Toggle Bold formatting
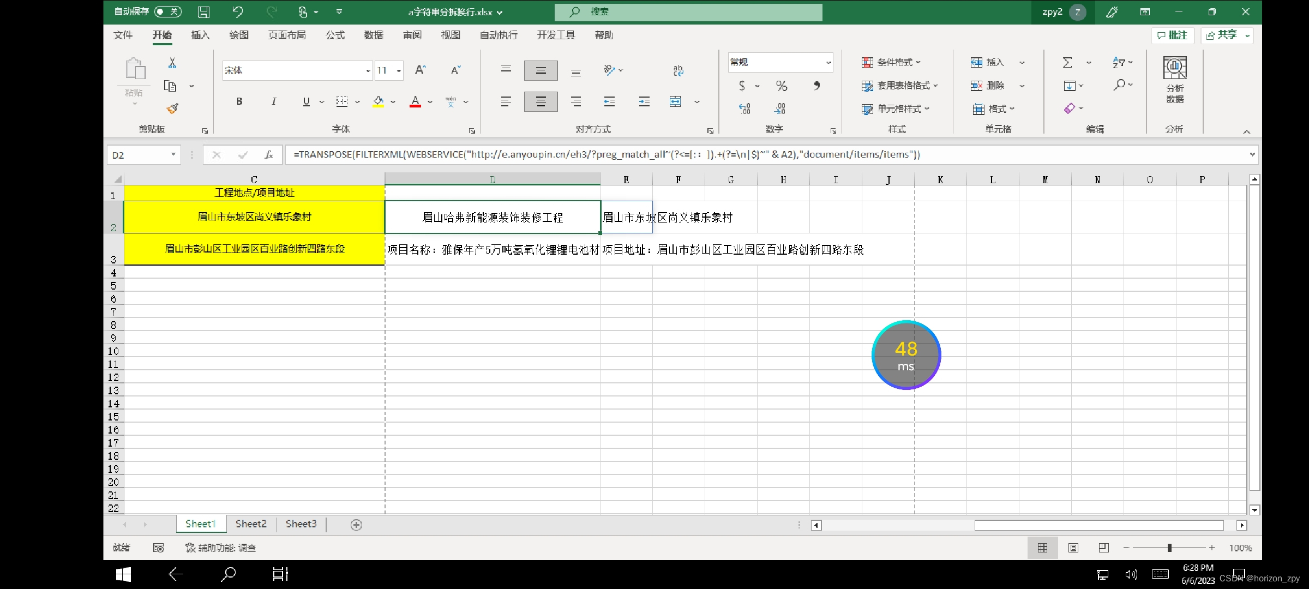 pos(239,101)
